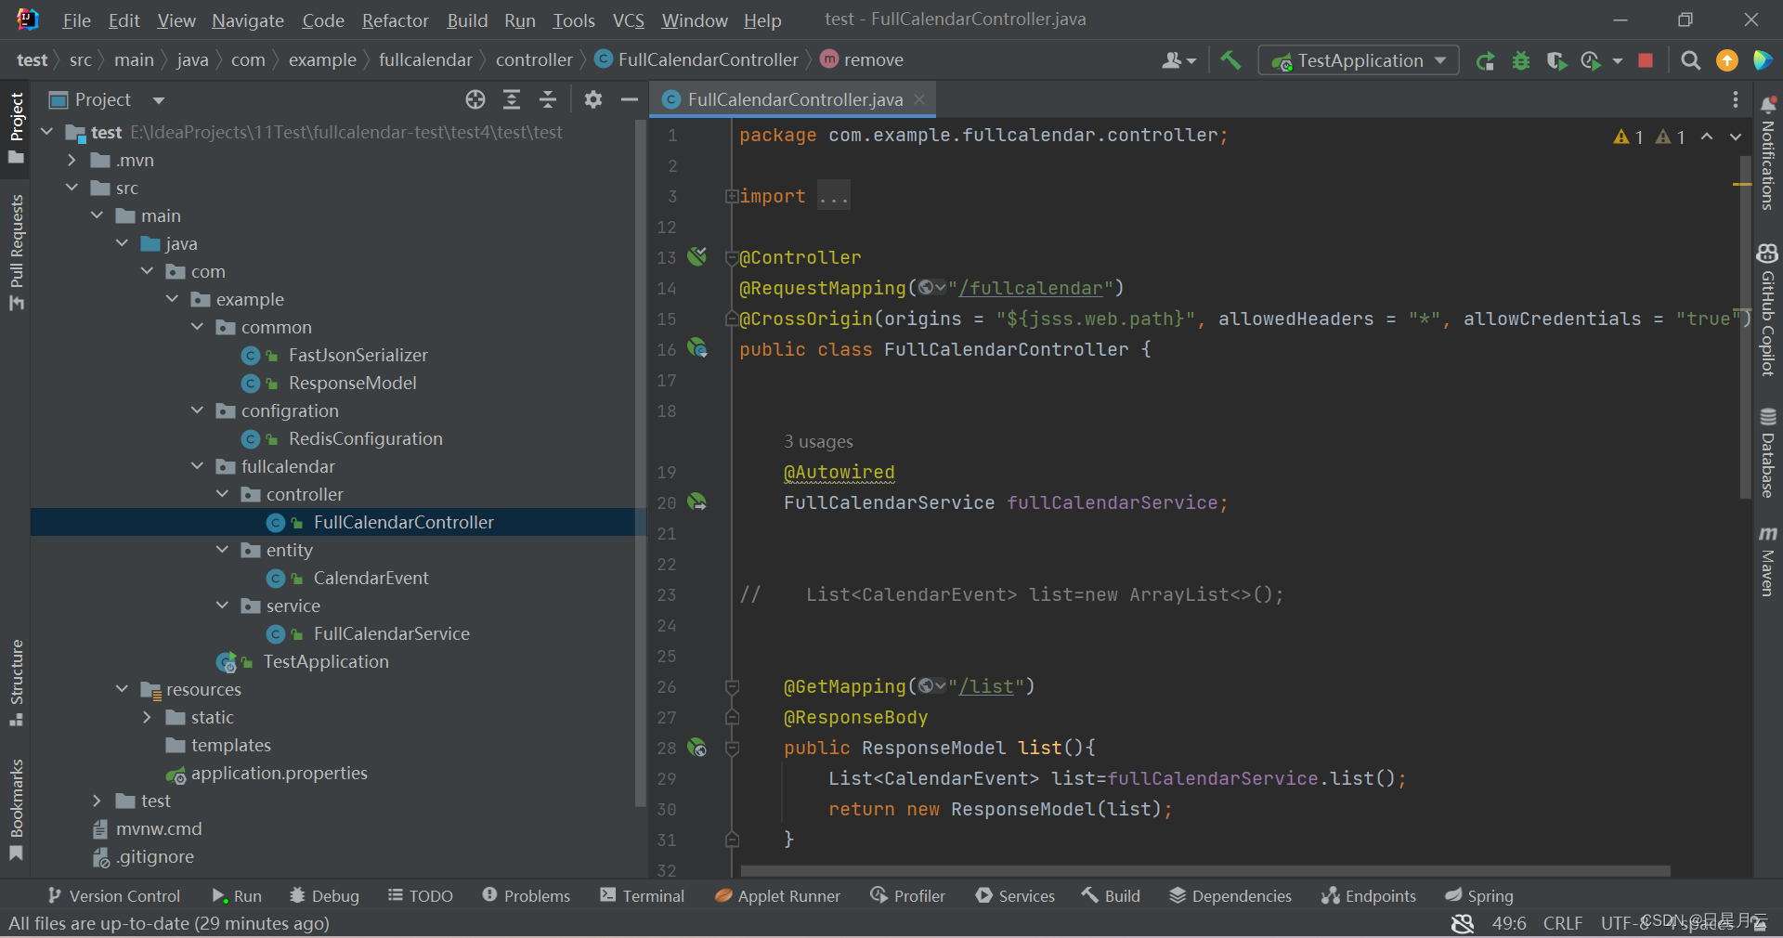The height and width of the screenshot is (938, 1783).
Task: Open editor tab options three-dots icon
Action: [x=1735, y=99]
